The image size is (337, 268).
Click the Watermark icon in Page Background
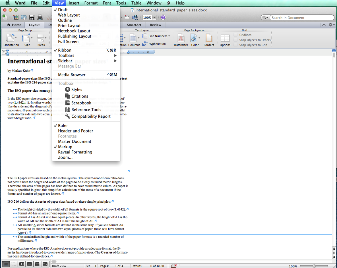coord(181,38)
